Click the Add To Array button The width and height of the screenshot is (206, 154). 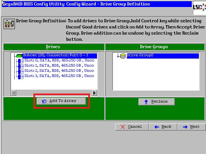pos(61,101)
